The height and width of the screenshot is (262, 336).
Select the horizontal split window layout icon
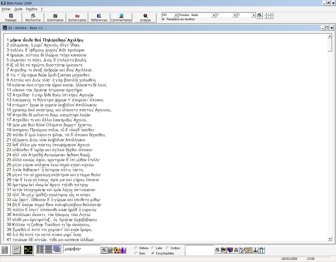click(x=49, y=249)
